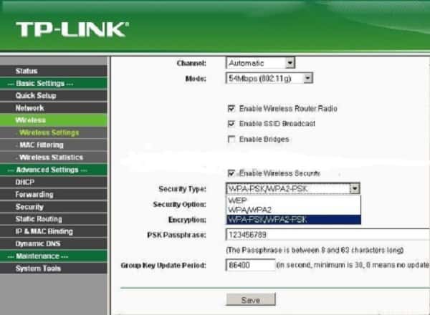The image size is (430, 315).
Task: Go to Forwarding settings
Action: [54, 195]
